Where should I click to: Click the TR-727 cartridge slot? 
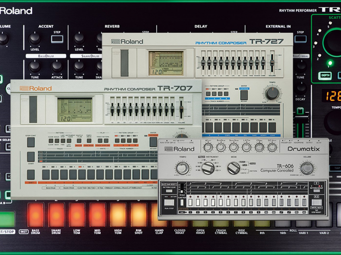(125, 63)
